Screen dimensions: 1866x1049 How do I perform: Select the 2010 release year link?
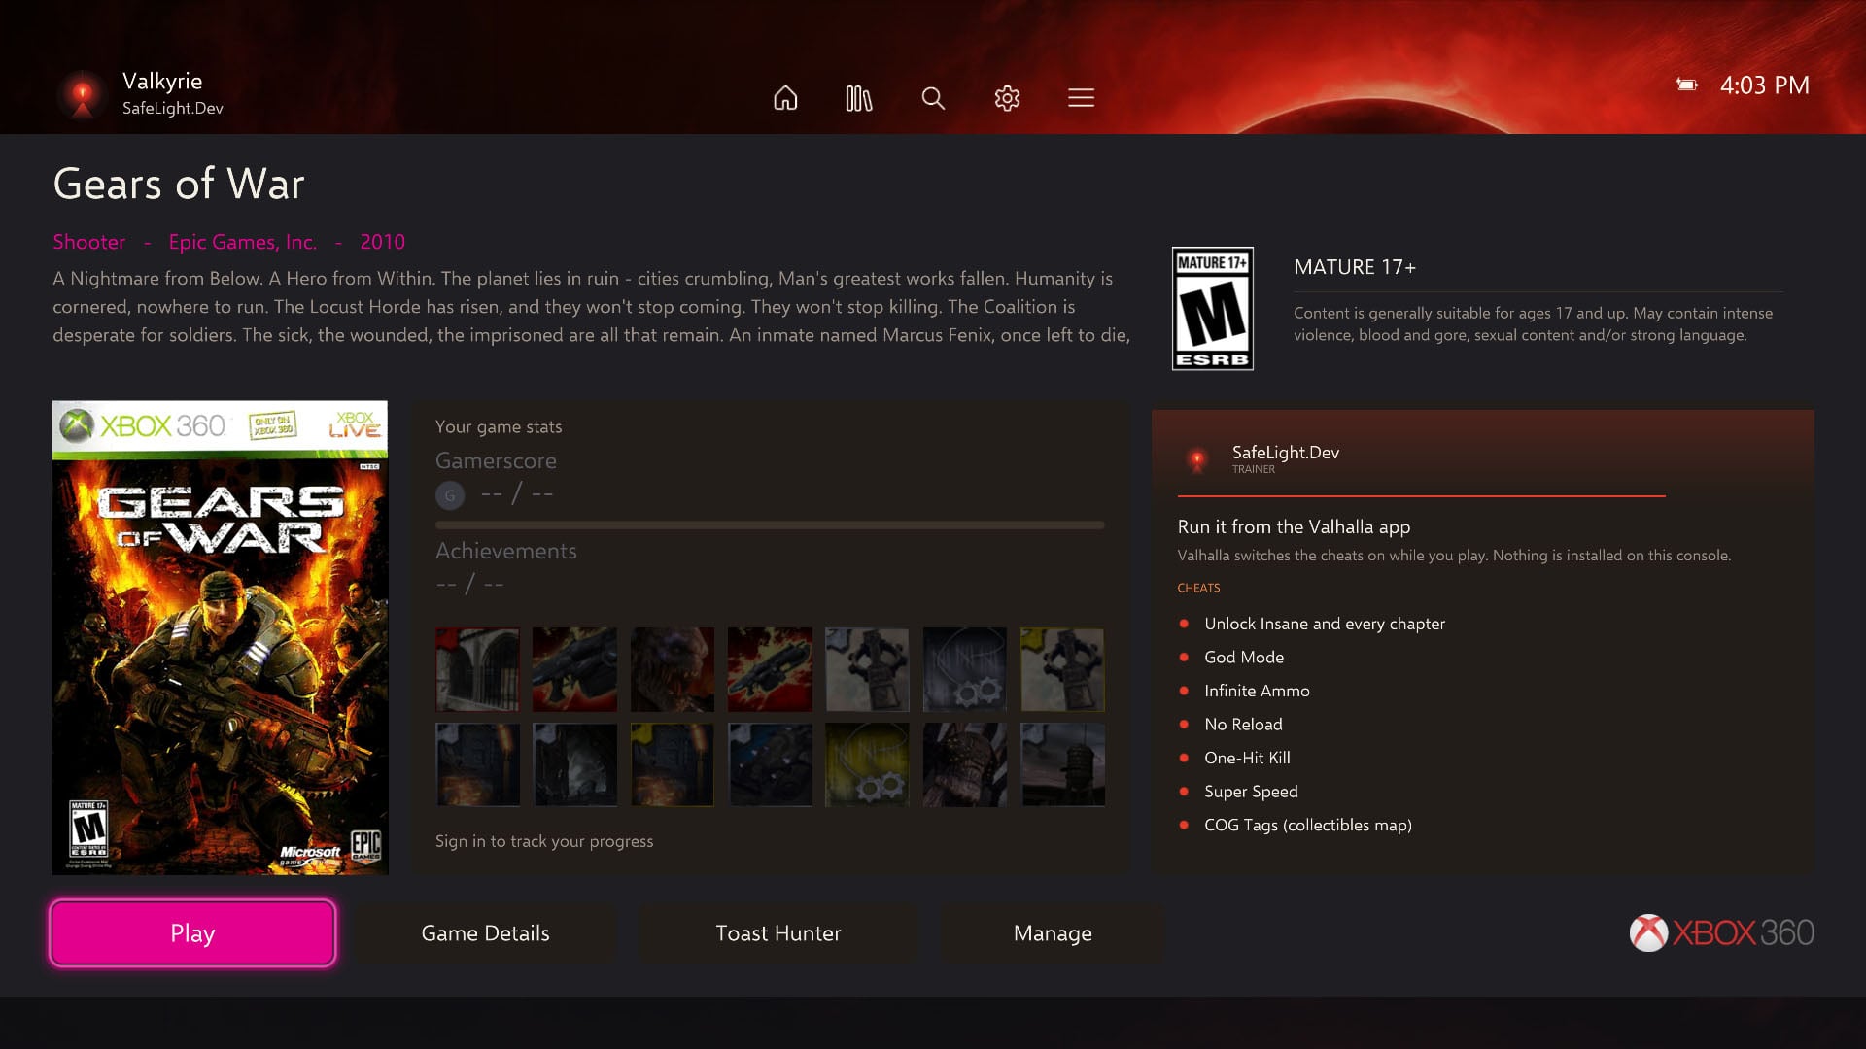pos(382,242)
